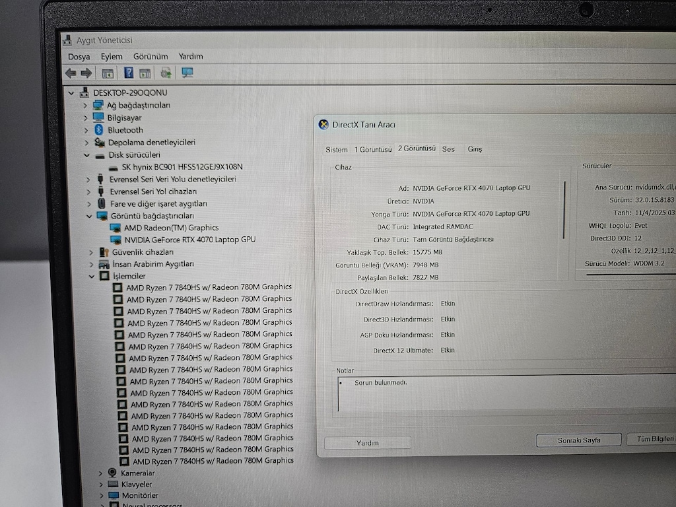Select the last AMD Ryzen 7 7840HS processor entry
The height and width of the screenshot is (507, 676).
click(x=213, y=461)
